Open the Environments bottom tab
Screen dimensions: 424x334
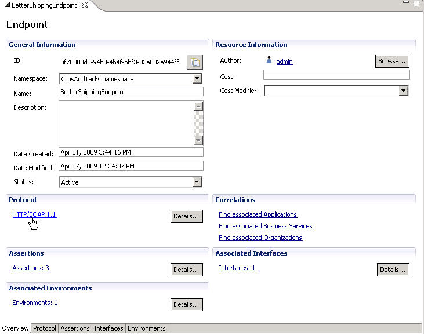click(146, 328)
